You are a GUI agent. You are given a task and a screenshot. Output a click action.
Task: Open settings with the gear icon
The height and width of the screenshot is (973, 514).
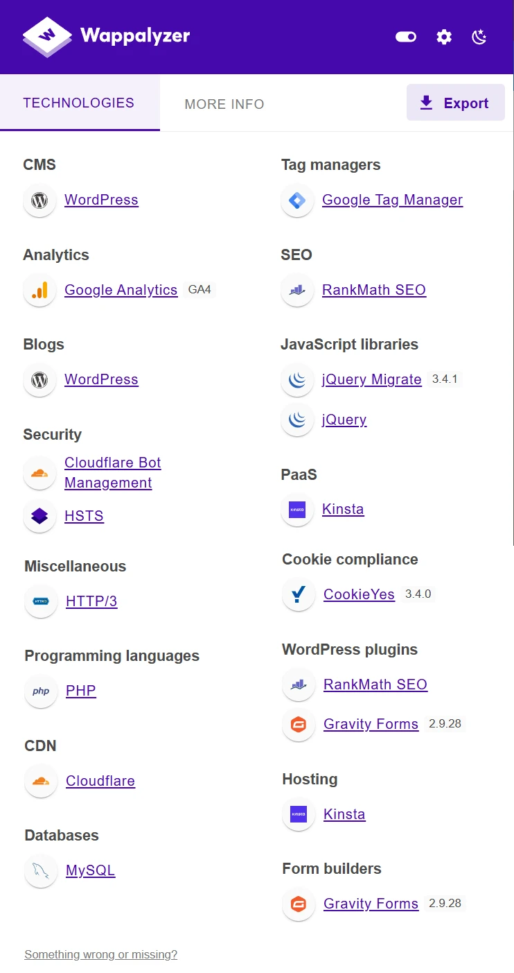(x=444, y=37)
